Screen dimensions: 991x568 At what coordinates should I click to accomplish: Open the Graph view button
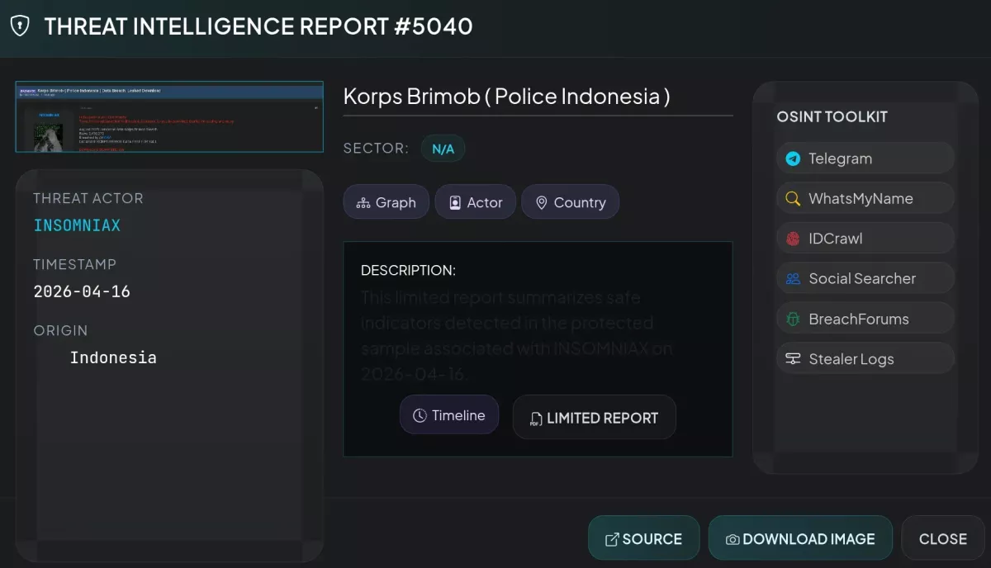(x=386, y=202)
